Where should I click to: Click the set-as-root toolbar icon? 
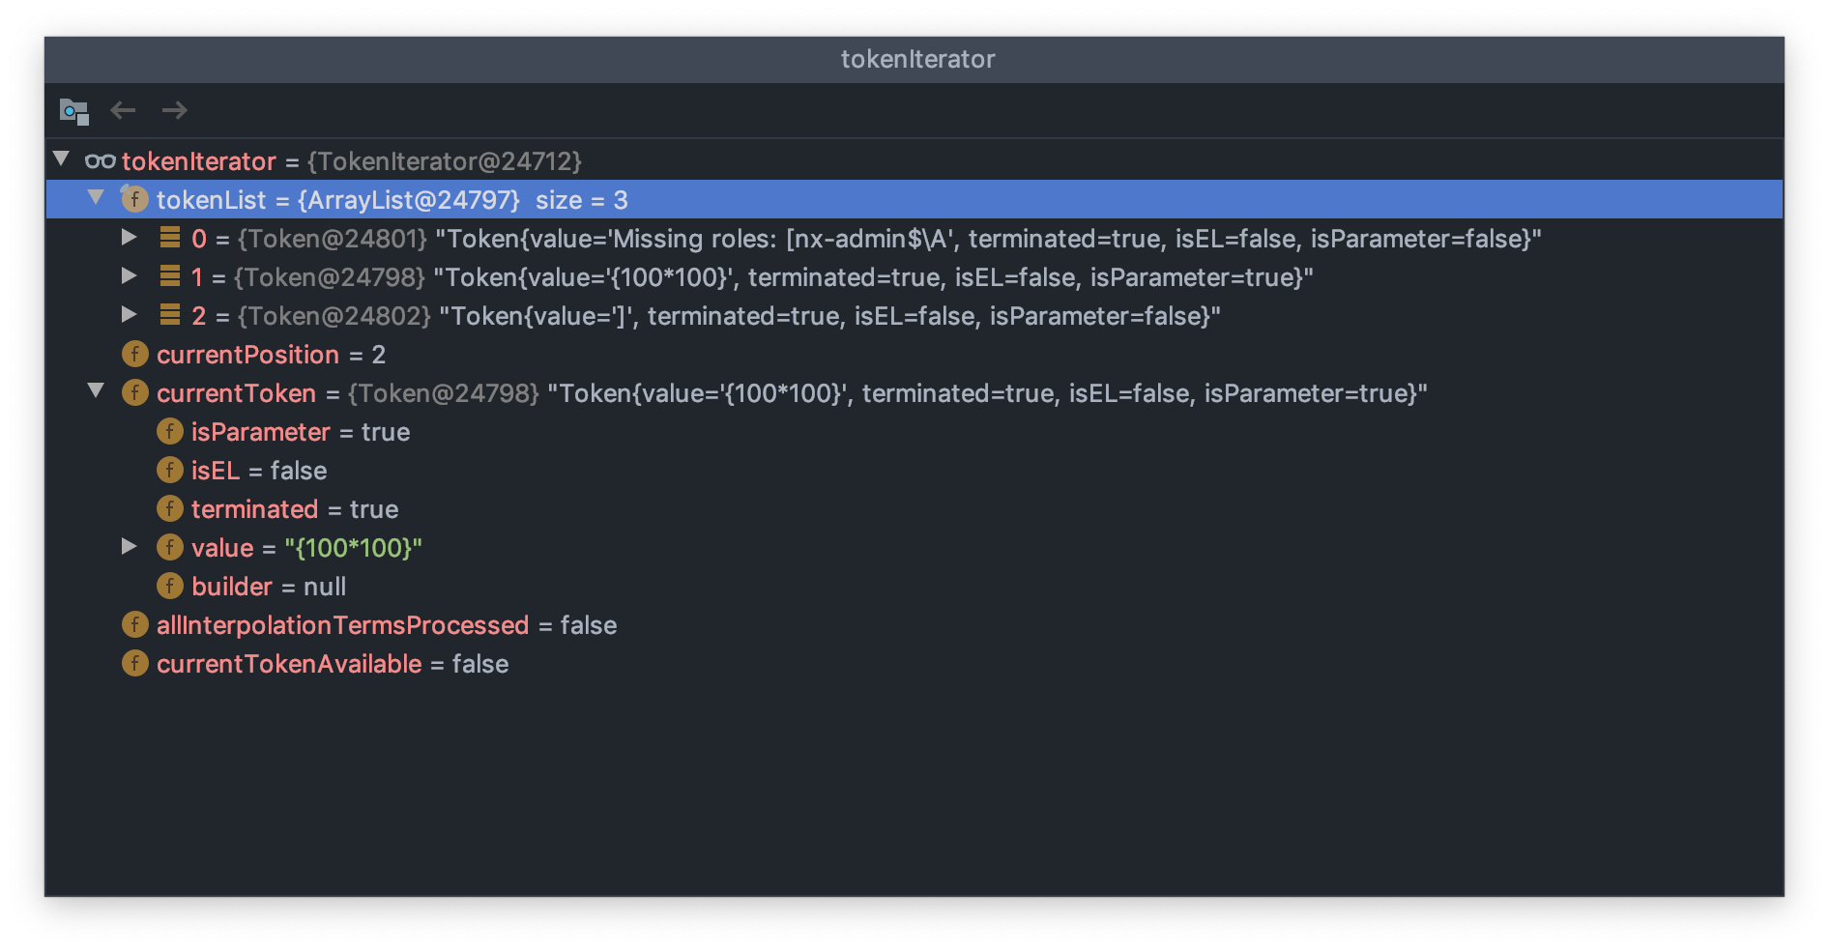[74, 111]
